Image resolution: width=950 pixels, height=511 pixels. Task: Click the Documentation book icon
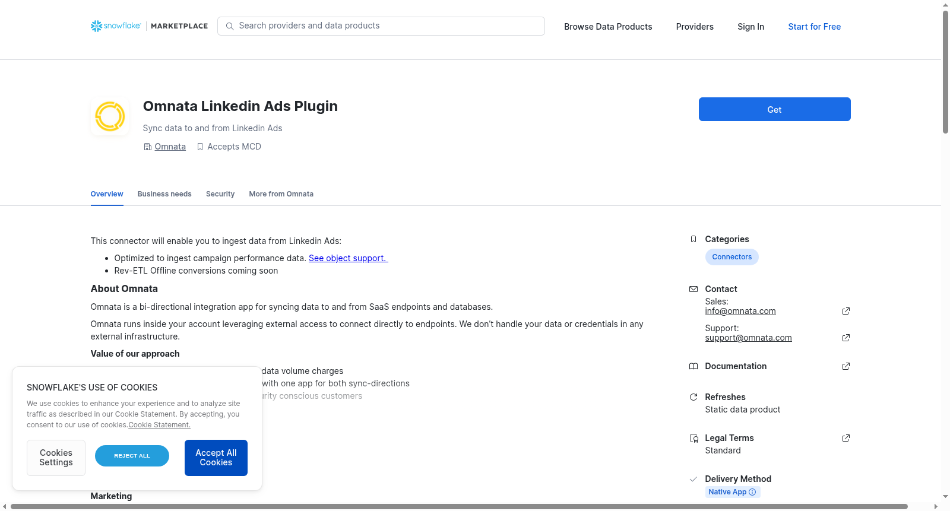coord(693,366)
